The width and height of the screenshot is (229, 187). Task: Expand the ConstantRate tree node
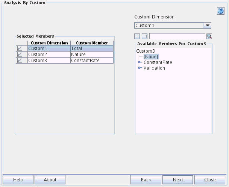tap(140, 62)
